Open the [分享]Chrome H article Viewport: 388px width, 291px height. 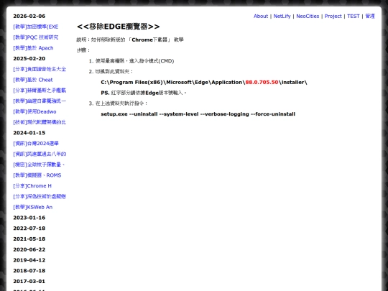tap(32, 186)
